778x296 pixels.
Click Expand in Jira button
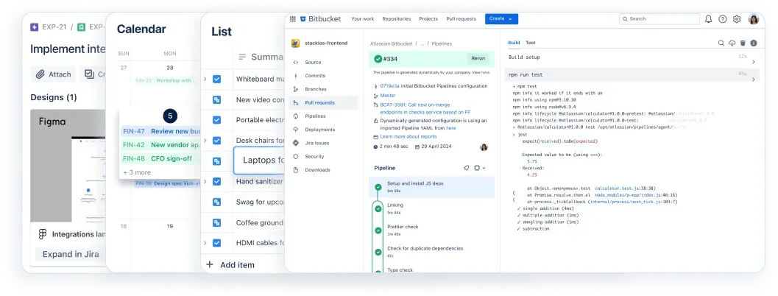click(71, 254)
